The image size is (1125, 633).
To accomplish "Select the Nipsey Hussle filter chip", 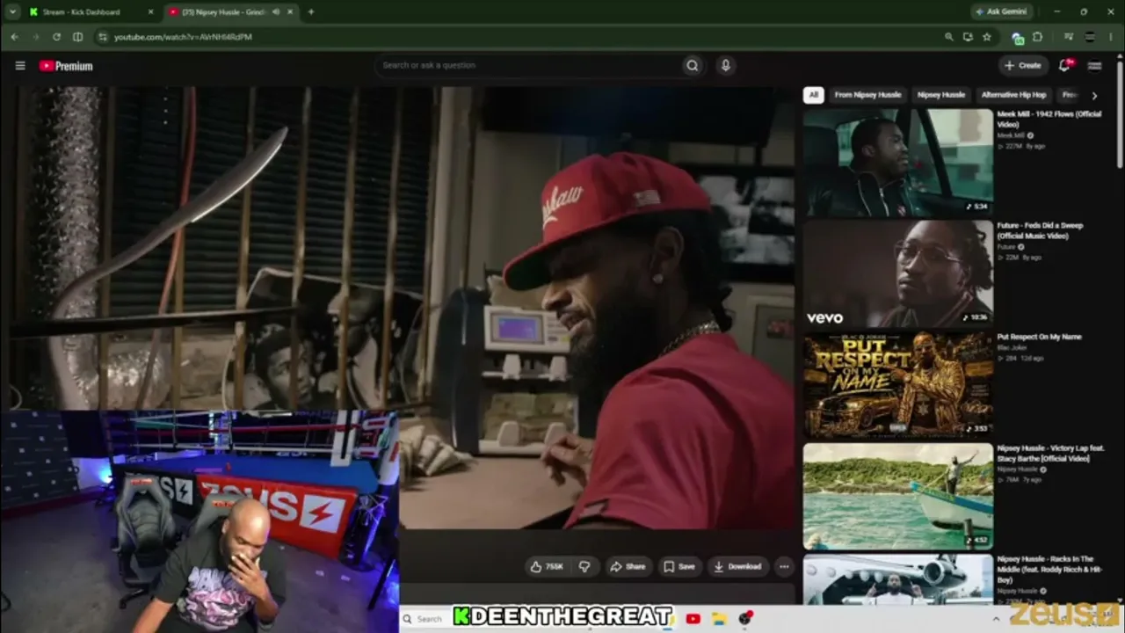I will [940, 95].
